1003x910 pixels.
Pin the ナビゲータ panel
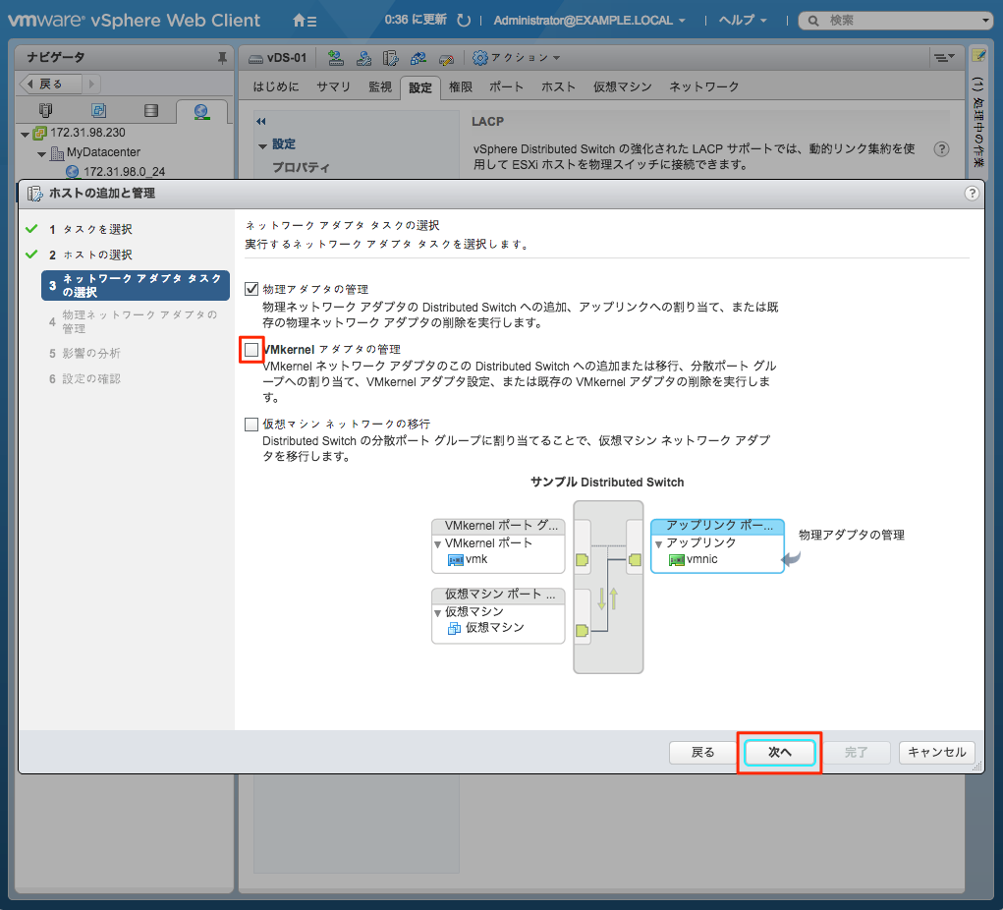pos(222,58)
